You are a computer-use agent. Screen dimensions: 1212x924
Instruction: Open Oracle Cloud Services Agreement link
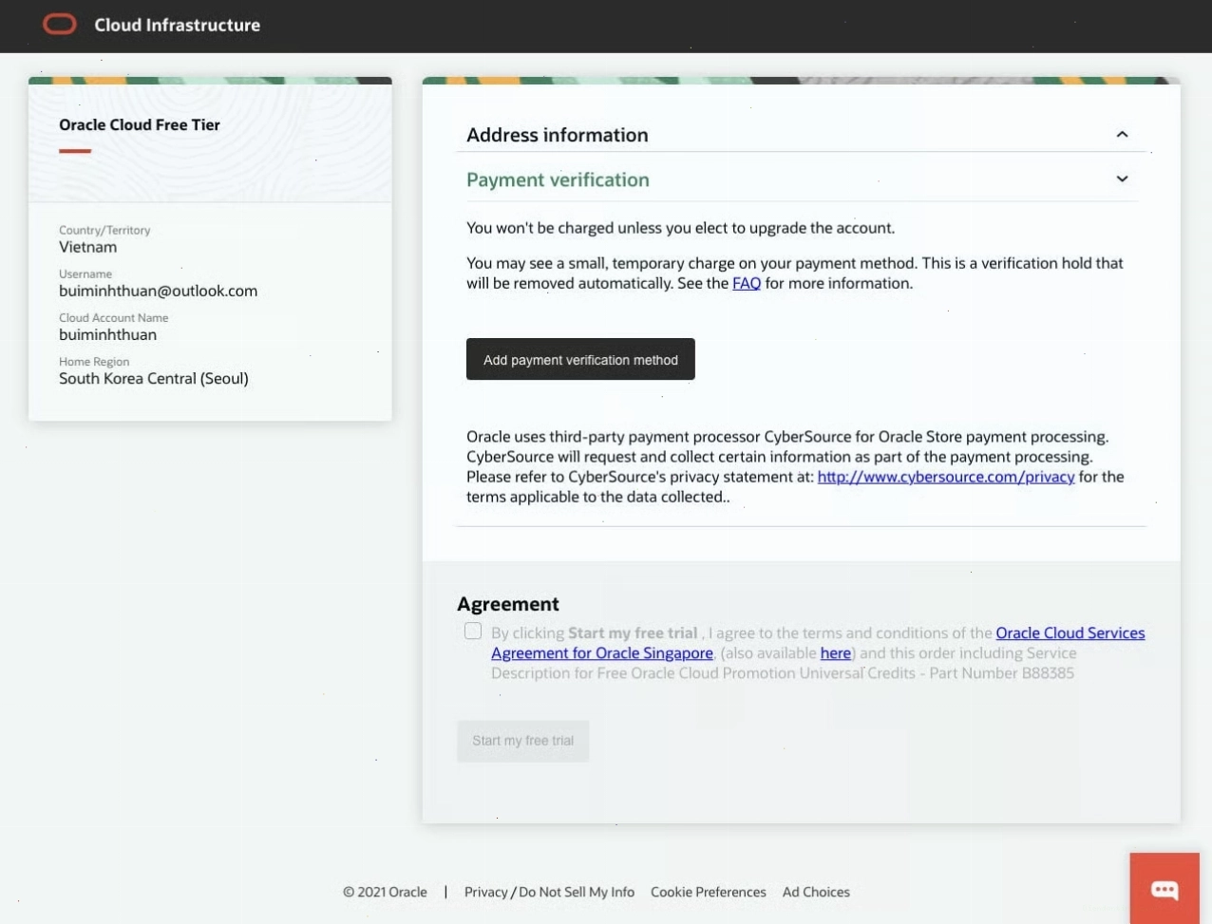click(1070, 632)
